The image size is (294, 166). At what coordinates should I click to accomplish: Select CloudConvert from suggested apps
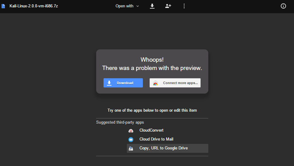point(167,130)
